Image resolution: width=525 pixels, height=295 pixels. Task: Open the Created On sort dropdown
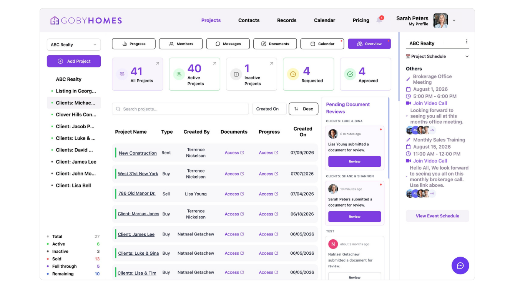pyautogui.click(x=269, y=109)
